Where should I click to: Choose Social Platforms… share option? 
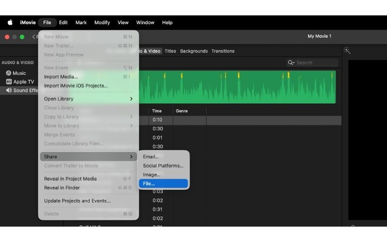[x=164, y=166]
